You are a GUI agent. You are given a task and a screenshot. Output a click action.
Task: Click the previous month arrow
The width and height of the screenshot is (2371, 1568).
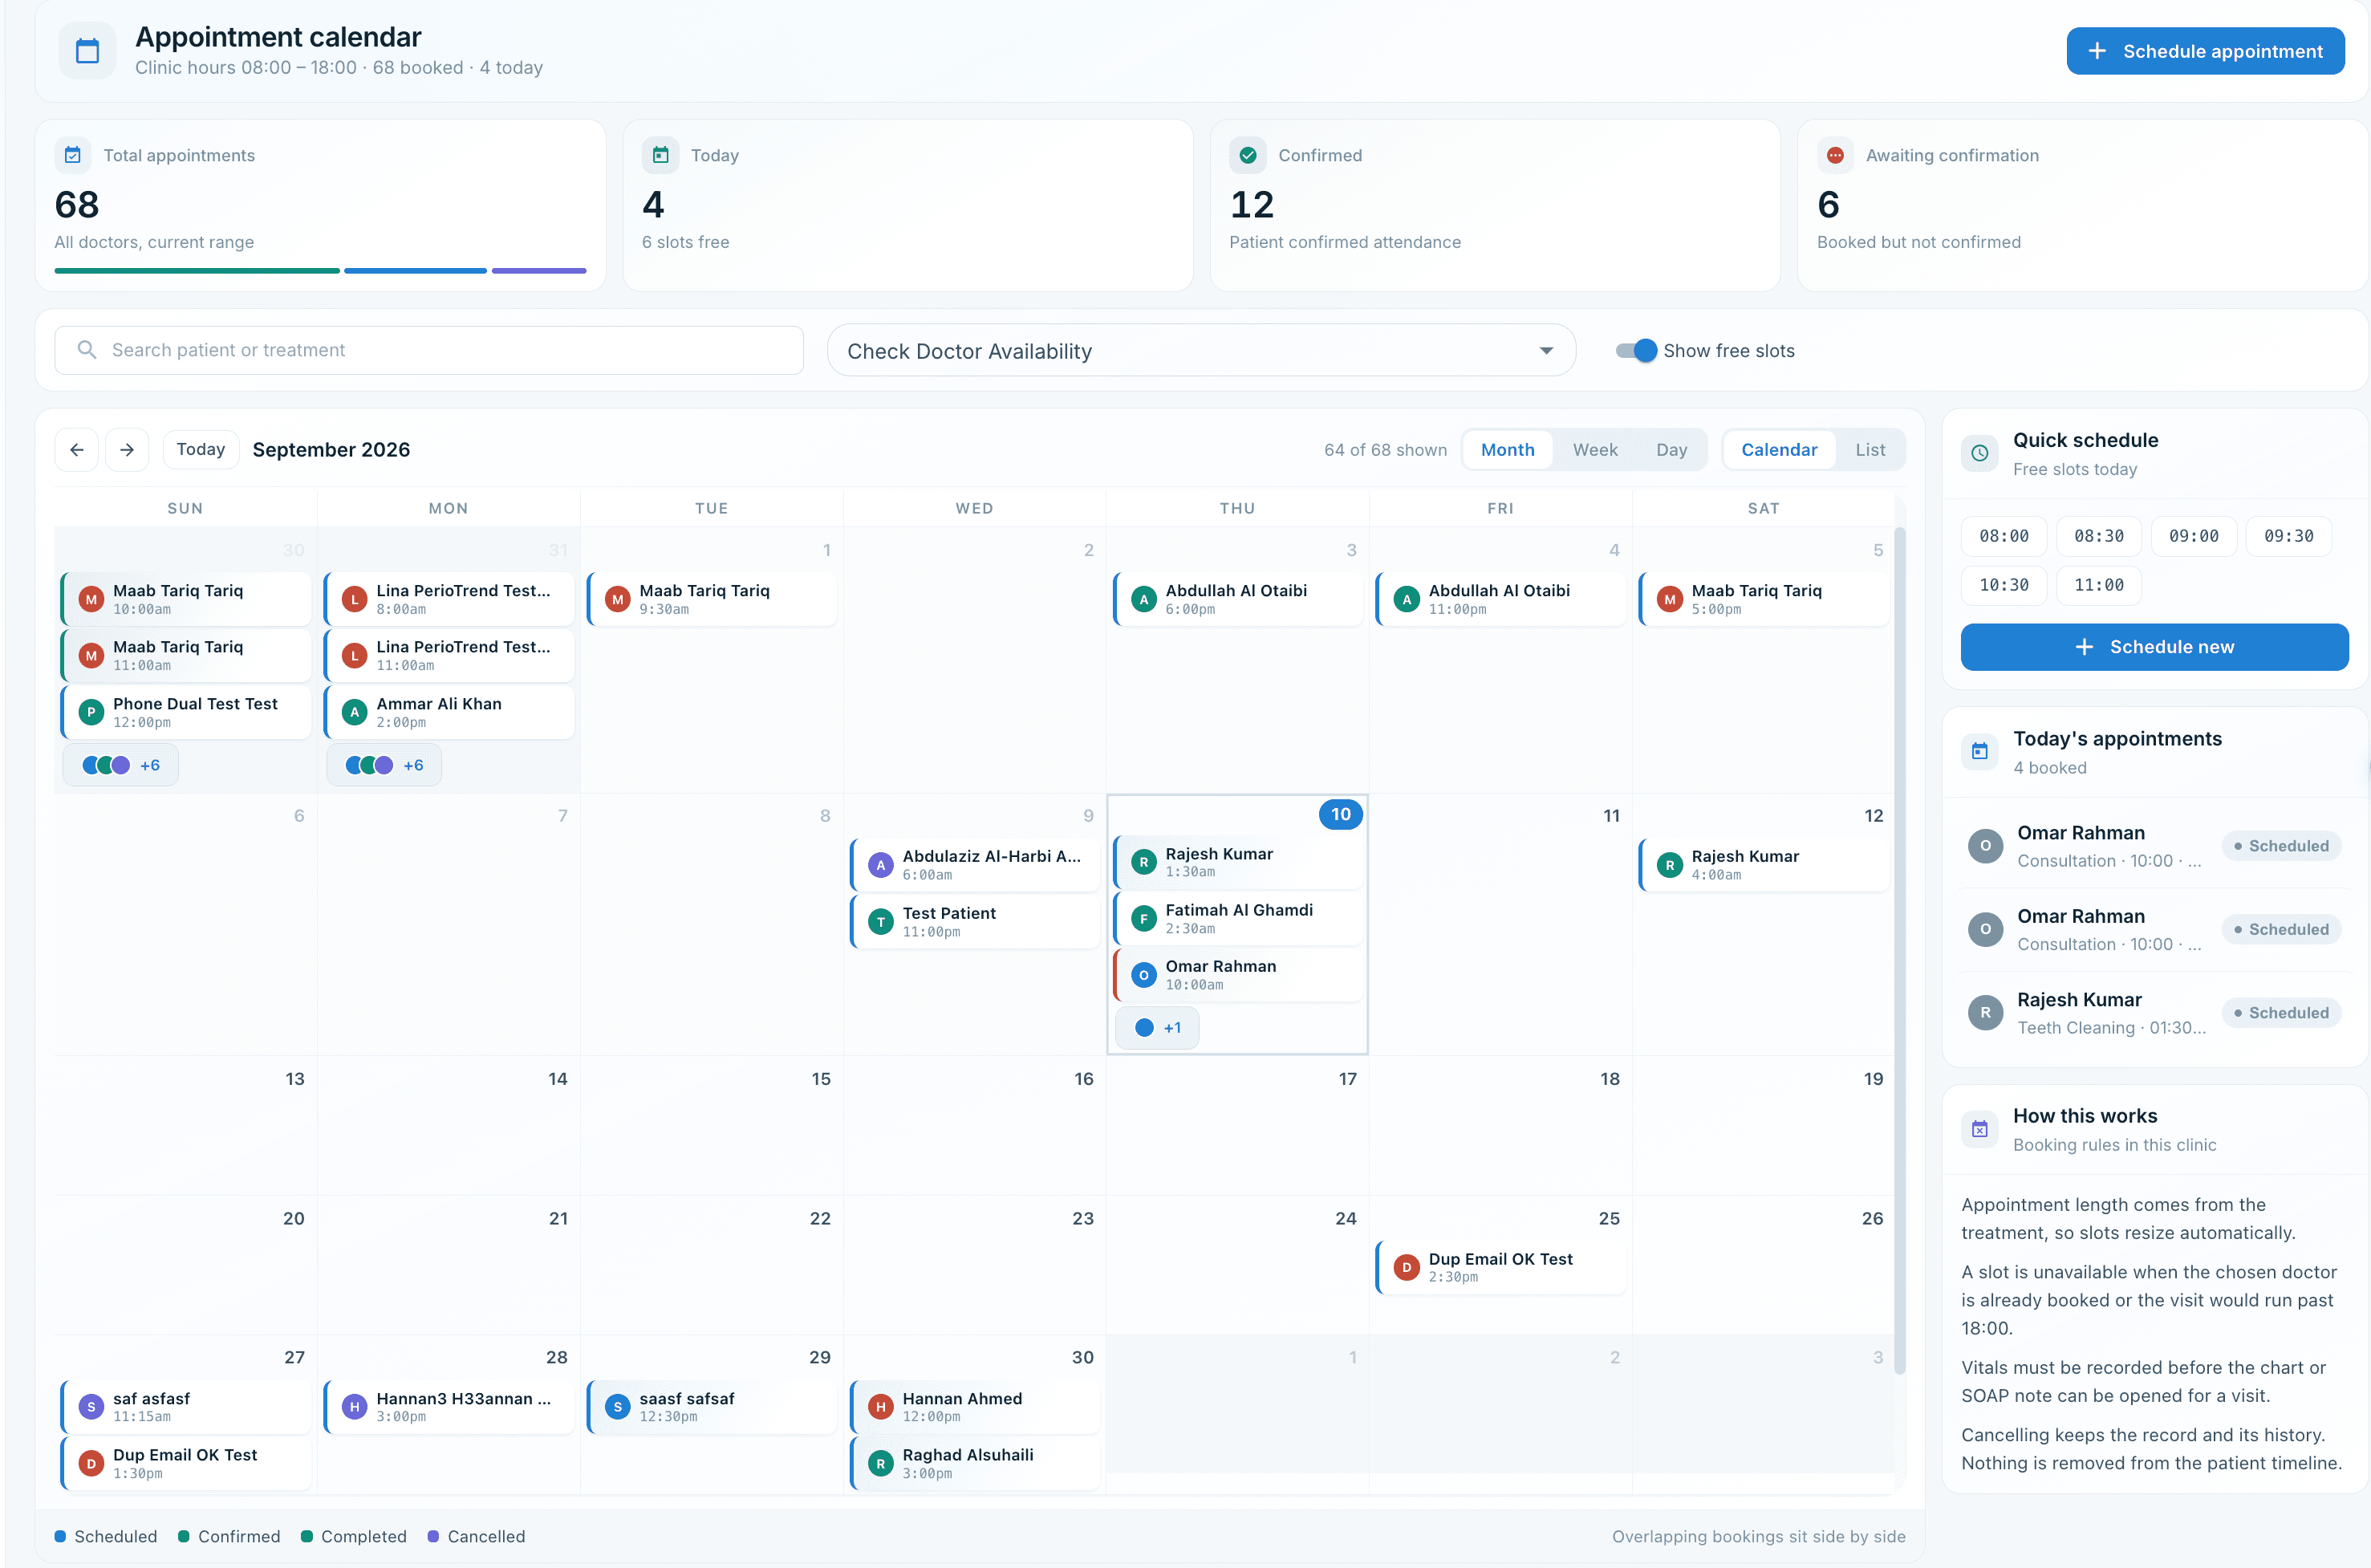(76, 450)
